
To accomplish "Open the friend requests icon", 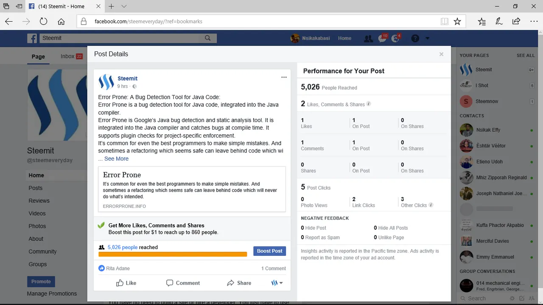I will [368, 39].
